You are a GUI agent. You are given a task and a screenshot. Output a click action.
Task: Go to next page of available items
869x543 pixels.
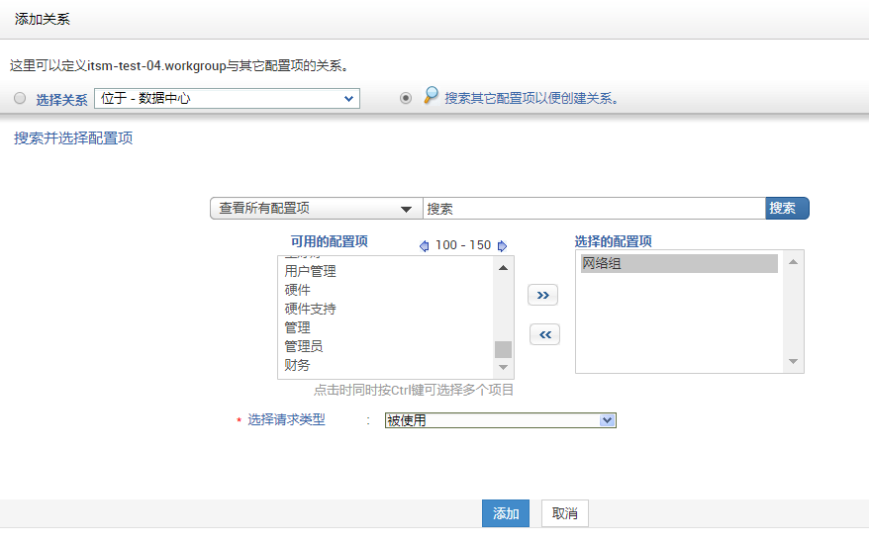pyautogui.click(x=502, y=246)
